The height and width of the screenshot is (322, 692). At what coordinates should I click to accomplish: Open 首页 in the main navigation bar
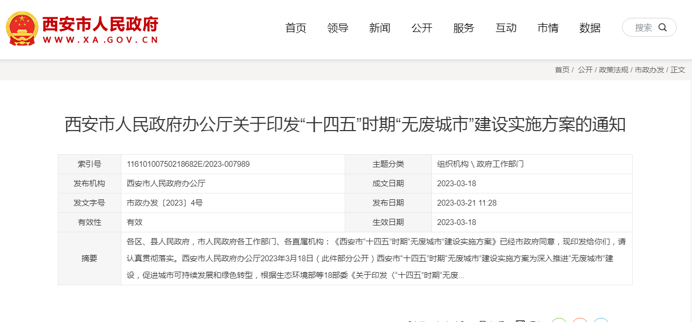coord(295,28)
